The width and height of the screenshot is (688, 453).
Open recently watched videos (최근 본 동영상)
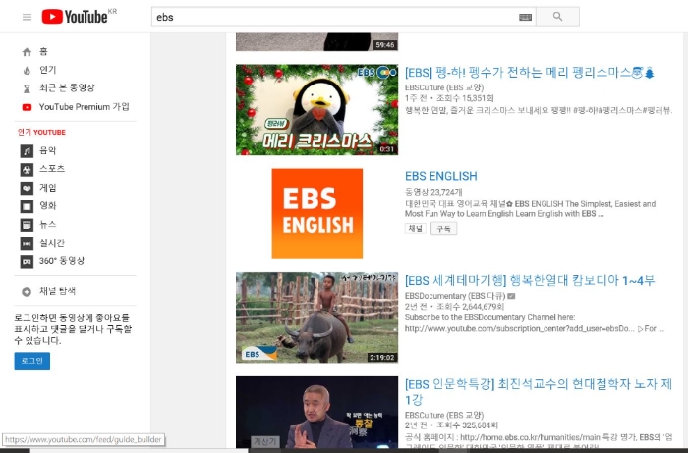pos(67,88)
